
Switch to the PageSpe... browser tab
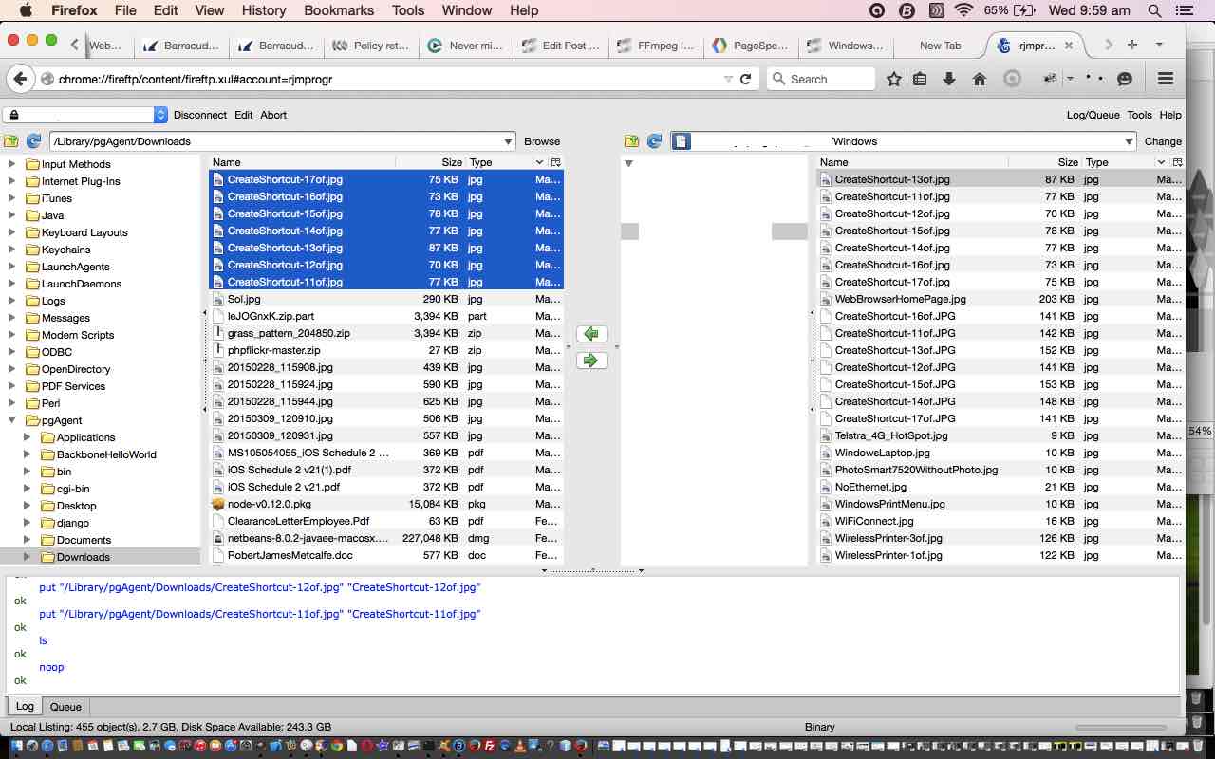pos(751,45)
